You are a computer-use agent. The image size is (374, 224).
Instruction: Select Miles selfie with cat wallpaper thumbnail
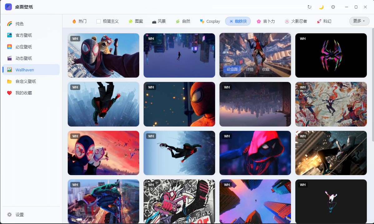tap(103, 55)
